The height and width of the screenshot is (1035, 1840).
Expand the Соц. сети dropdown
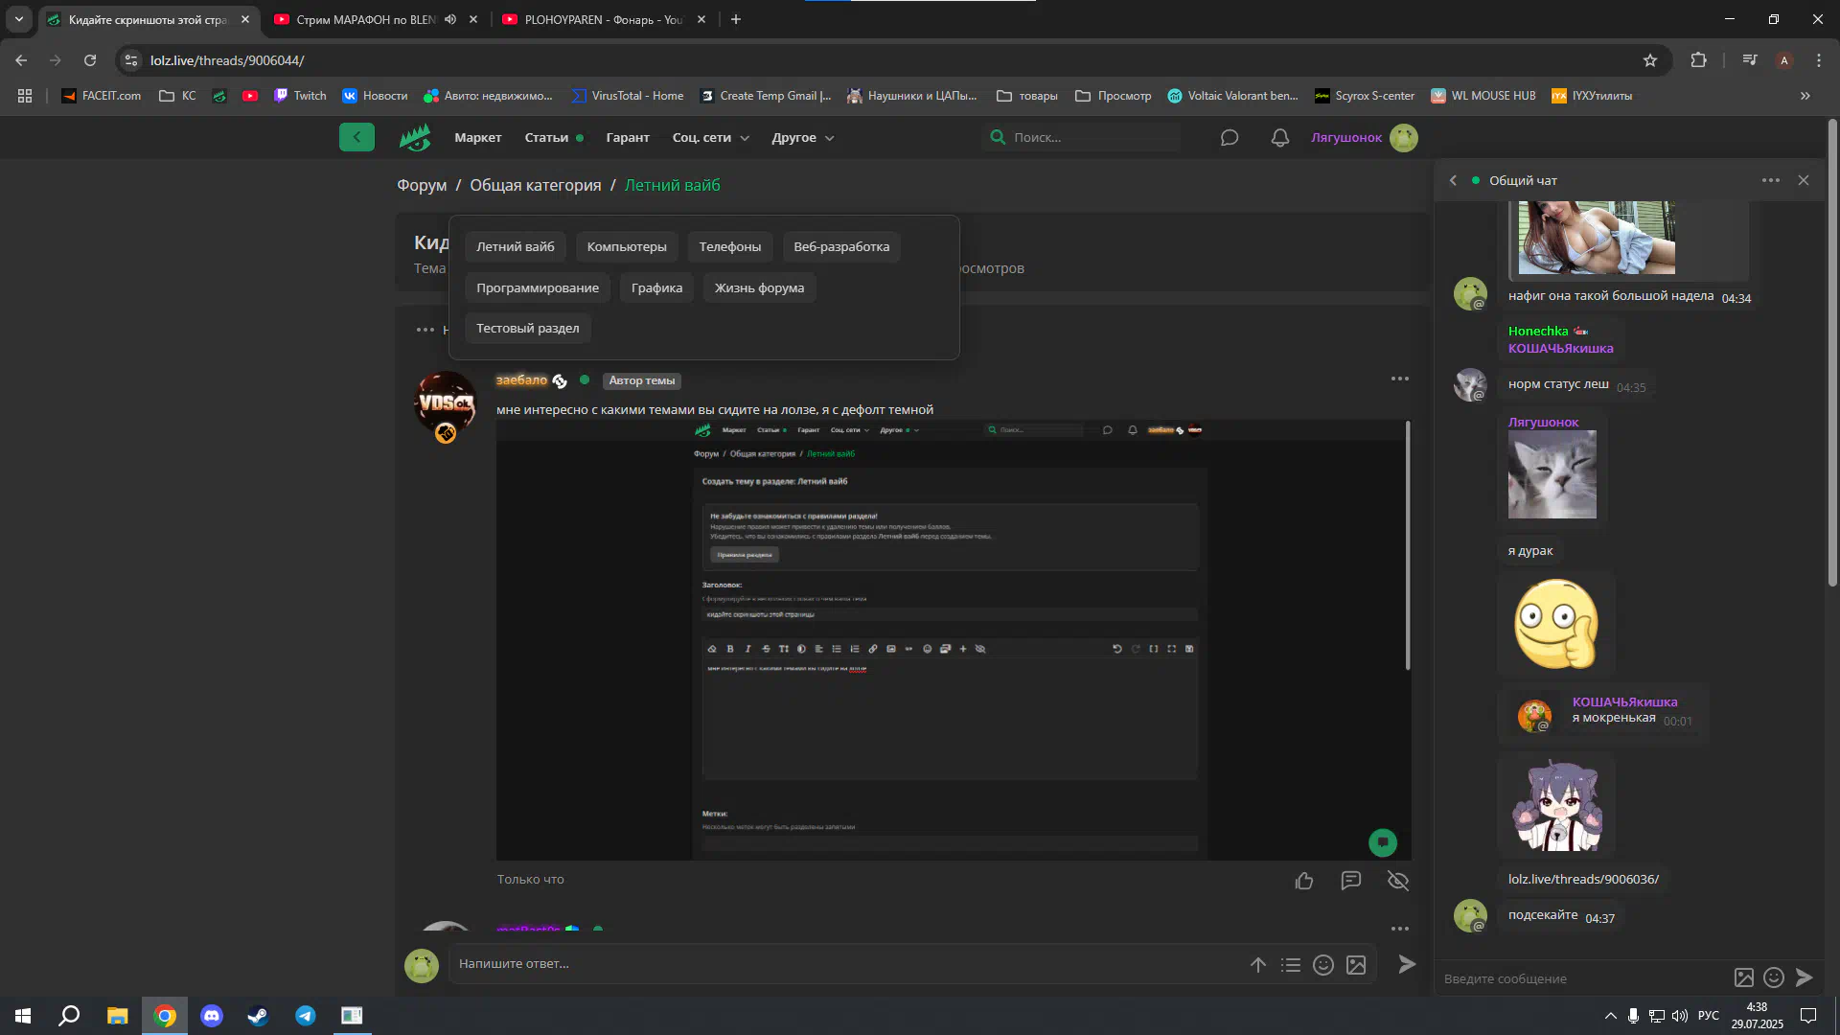pyautogui.click(x=711, y=138)
